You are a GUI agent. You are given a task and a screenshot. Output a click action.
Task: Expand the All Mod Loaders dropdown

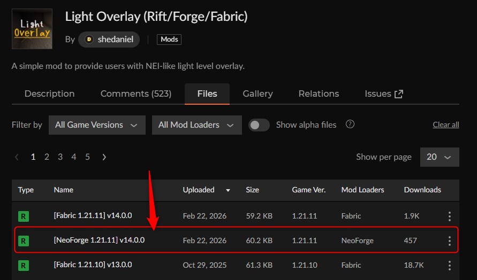coord(197,125)
